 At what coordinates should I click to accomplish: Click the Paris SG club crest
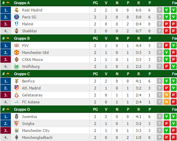point(16,17)
